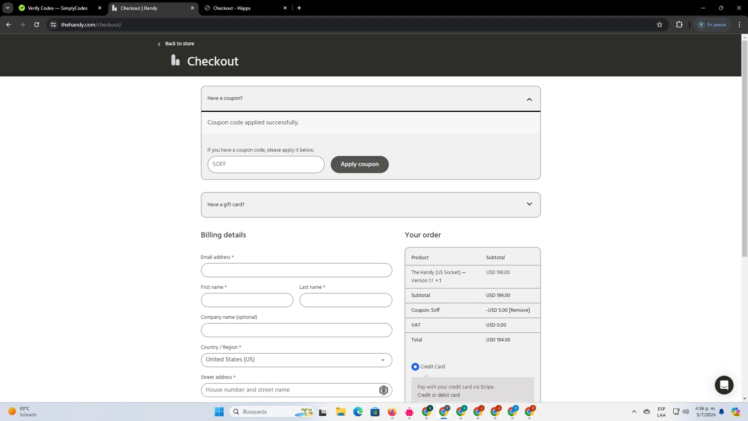
Task: Open the live chat widget icon
Action: click(724, 385)
